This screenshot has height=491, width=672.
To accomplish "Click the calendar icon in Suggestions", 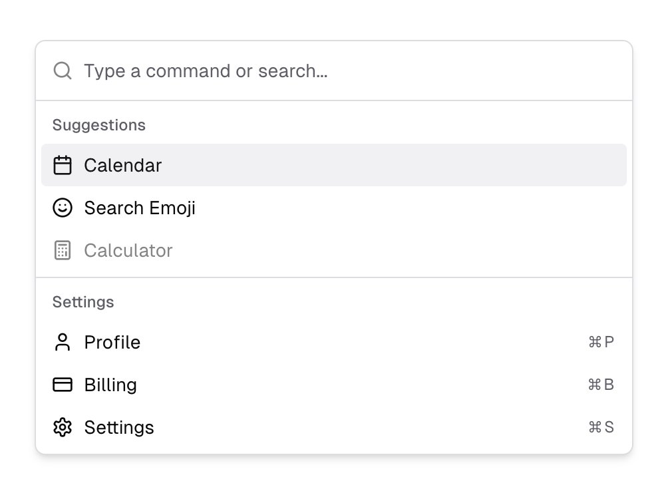I will pyautogui.click(x=63, y=165).
